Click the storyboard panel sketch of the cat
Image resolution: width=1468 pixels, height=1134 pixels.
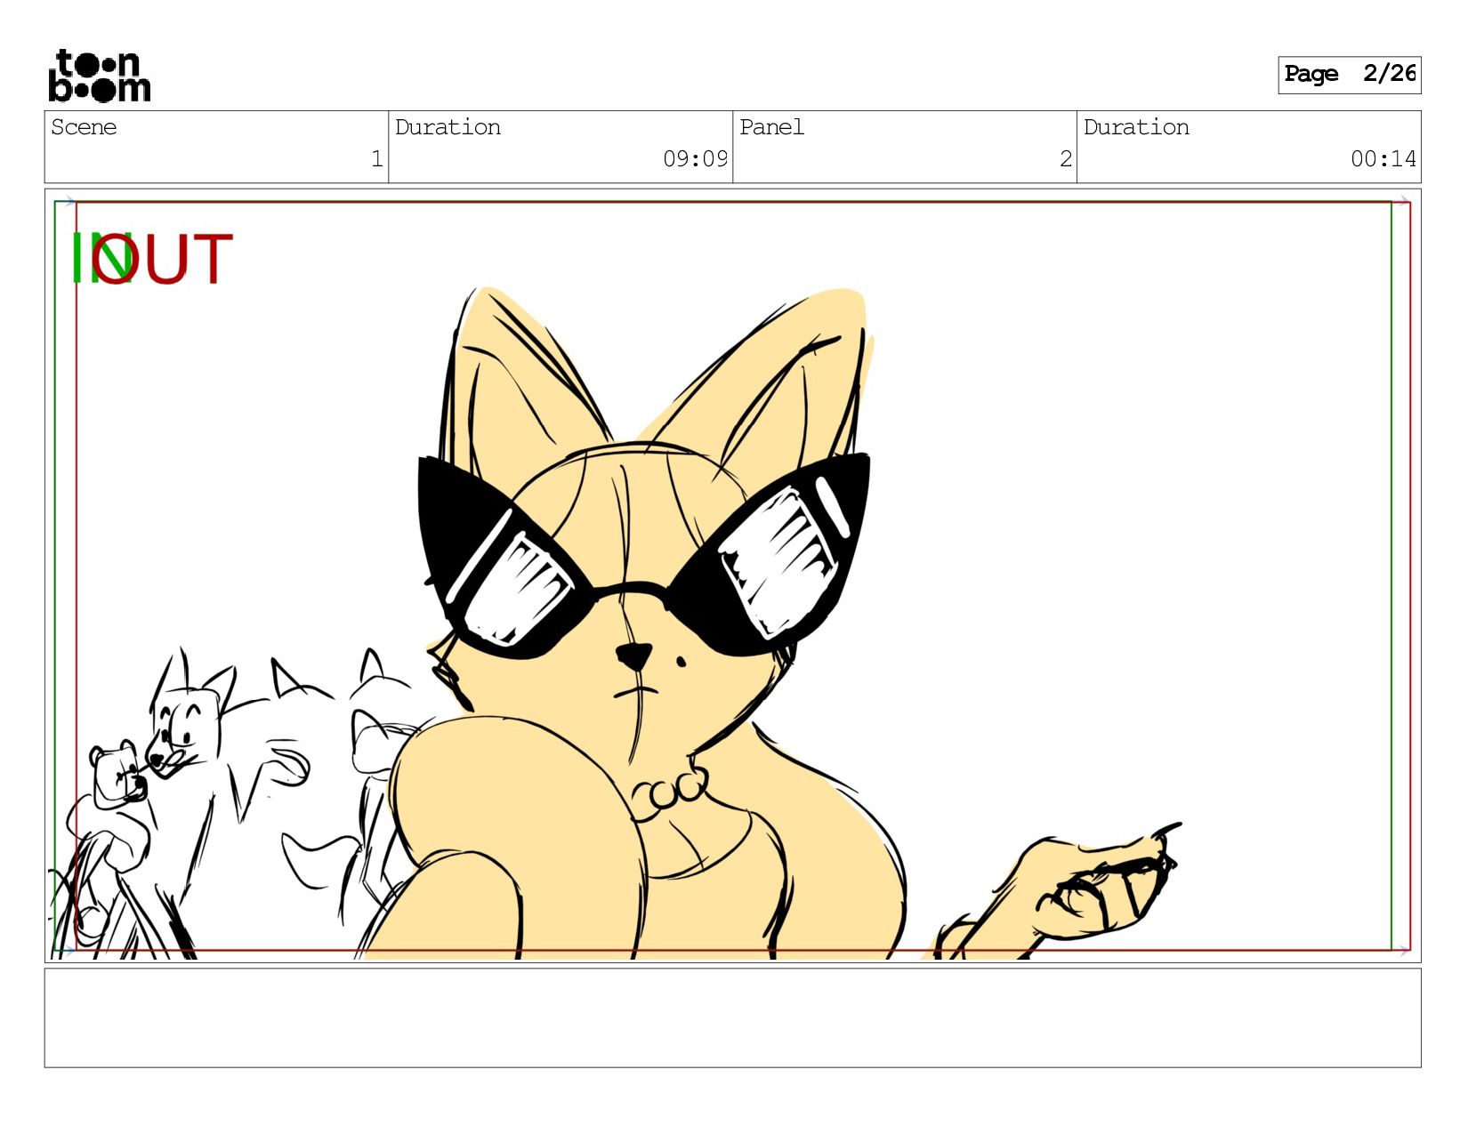click(732, 575)
